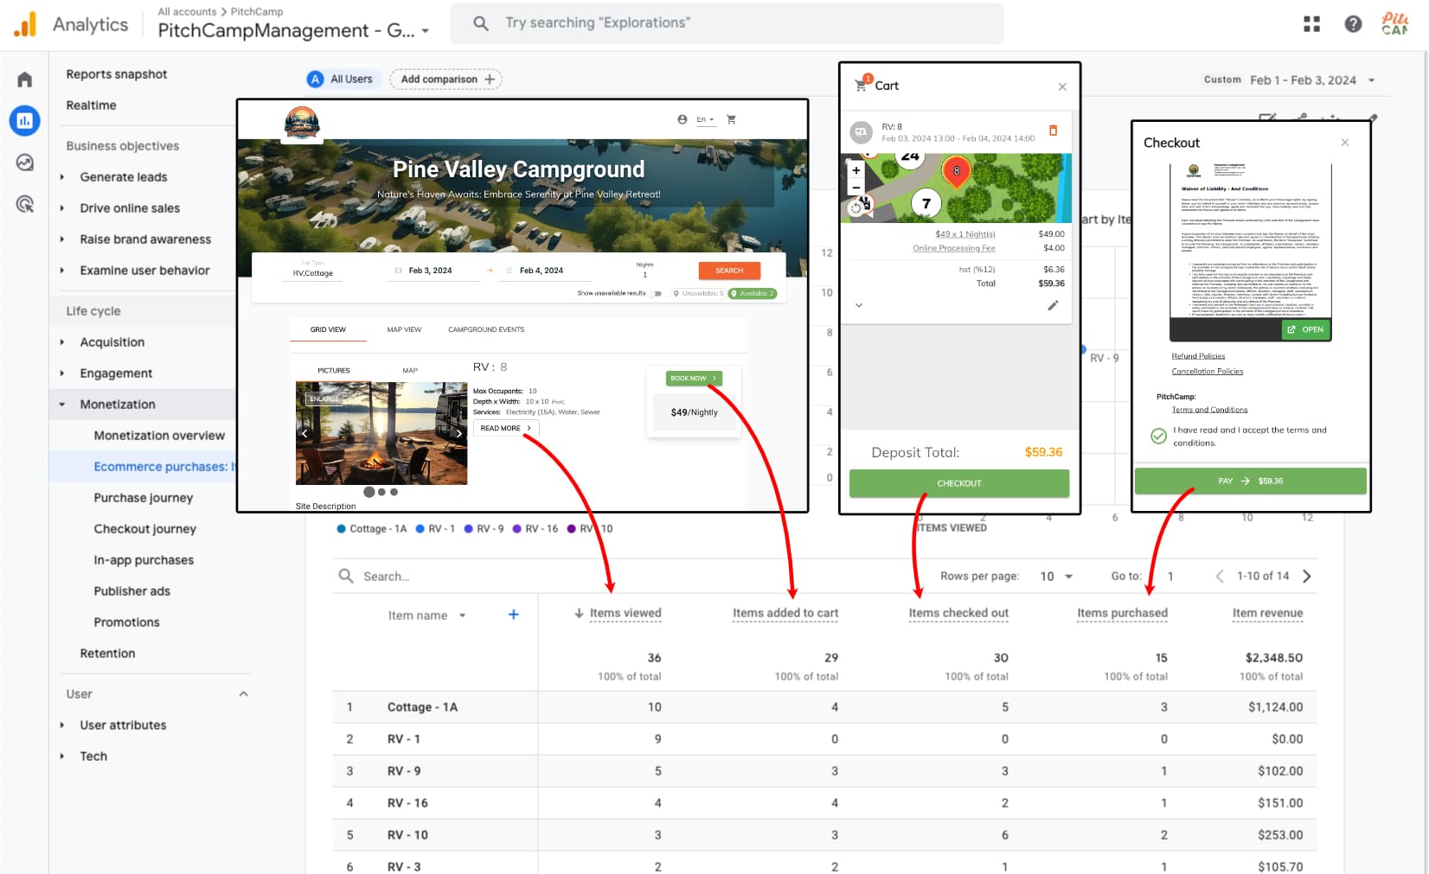The height and width of the screenshot is (874, 1429).
Task: Open the Realtime report
Action: tap(91, 105)
